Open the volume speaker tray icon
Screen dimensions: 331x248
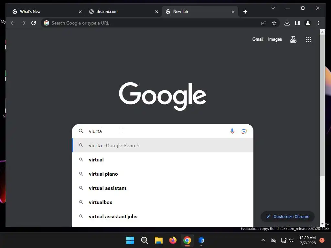coord(292,240)
